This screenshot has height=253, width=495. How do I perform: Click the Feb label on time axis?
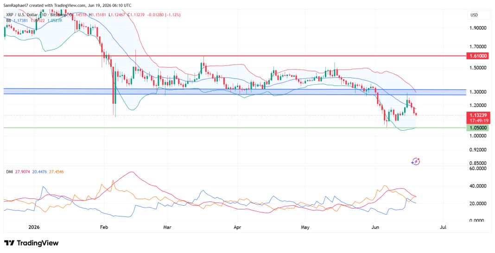[103, 227]
